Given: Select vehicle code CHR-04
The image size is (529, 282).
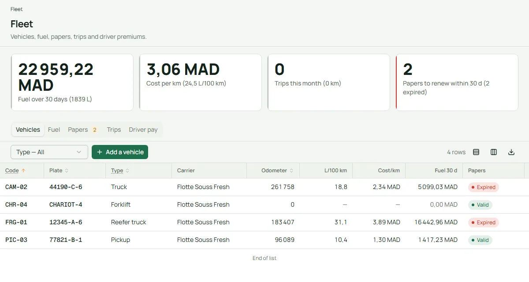Looking at the screenshot, I should (x=16, y=204).
